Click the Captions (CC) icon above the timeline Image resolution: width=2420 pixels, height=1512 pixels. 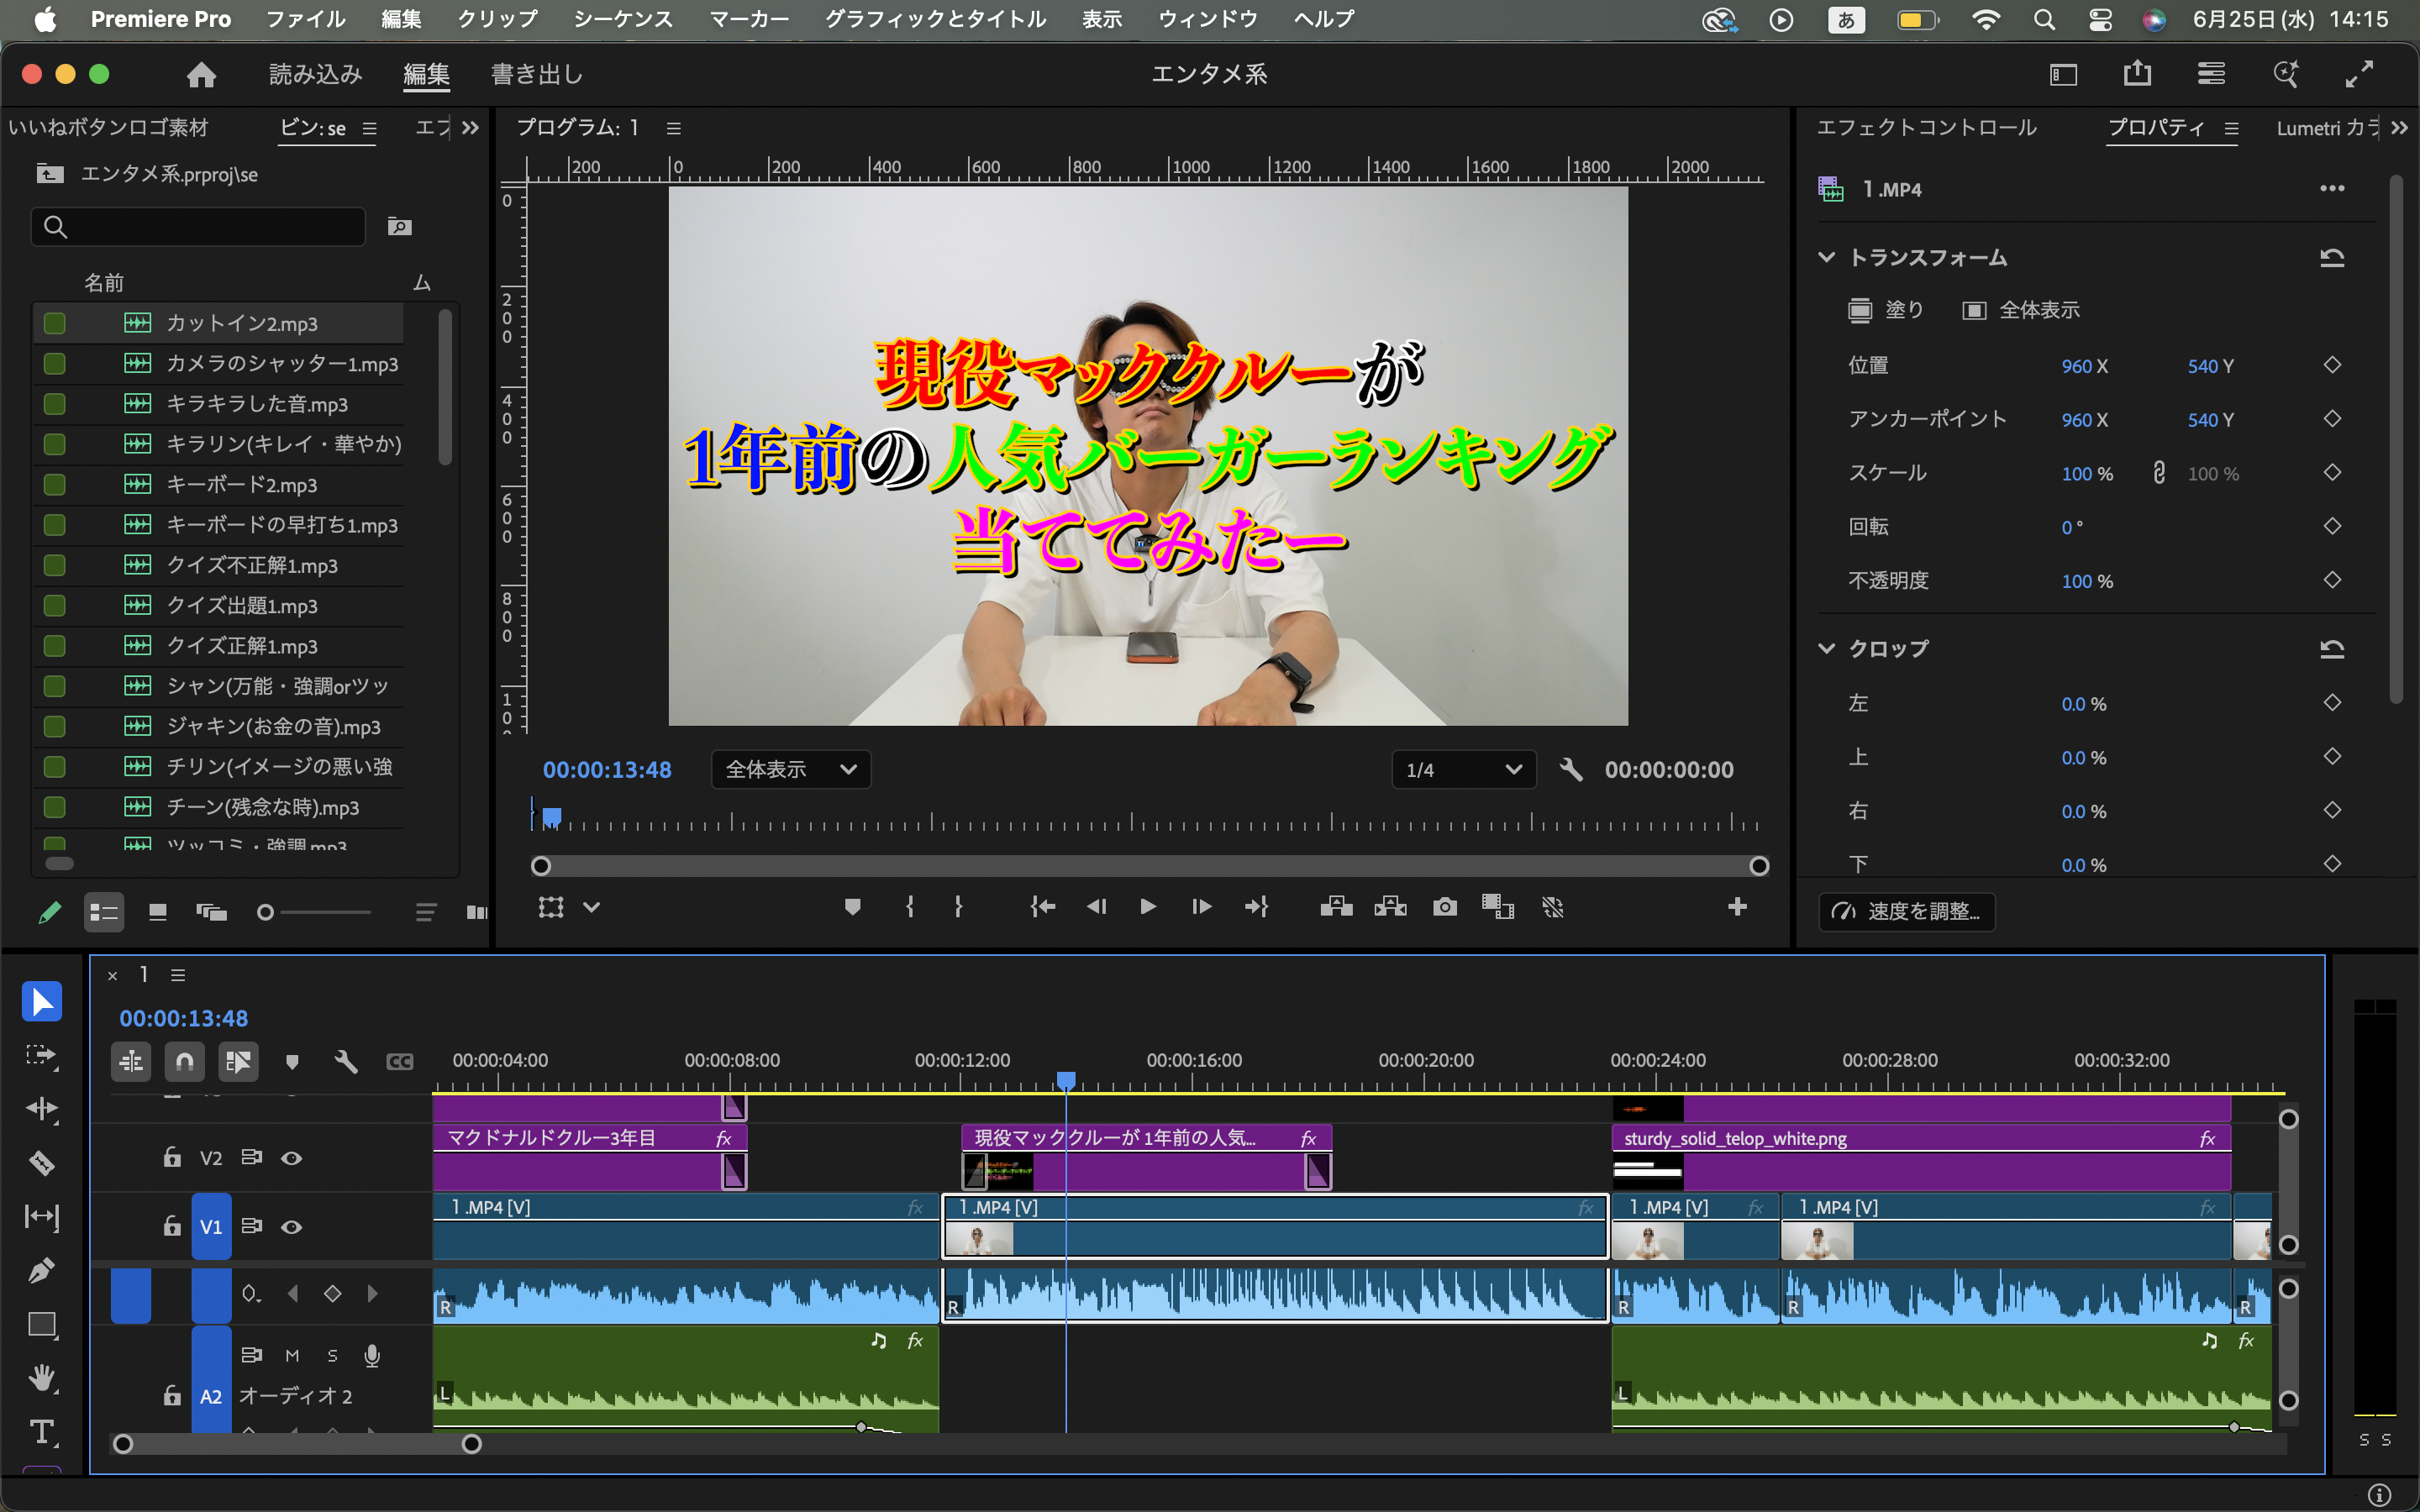click(x=400, y=1061)
